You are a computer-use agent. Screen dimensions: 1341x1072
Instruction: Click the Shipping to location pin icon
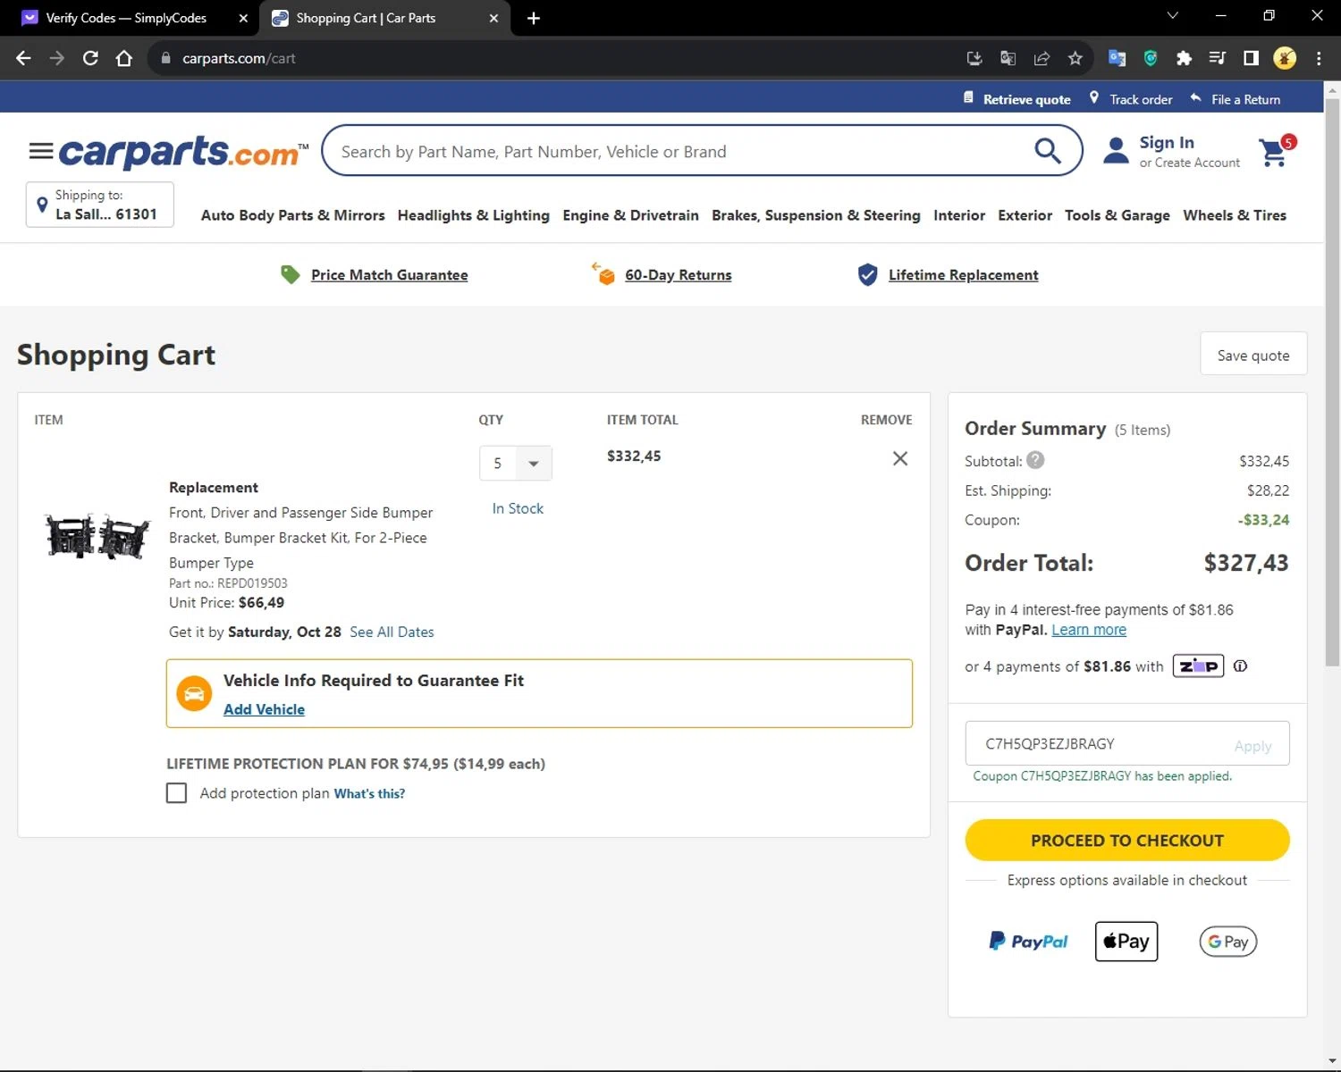point(42,205)
